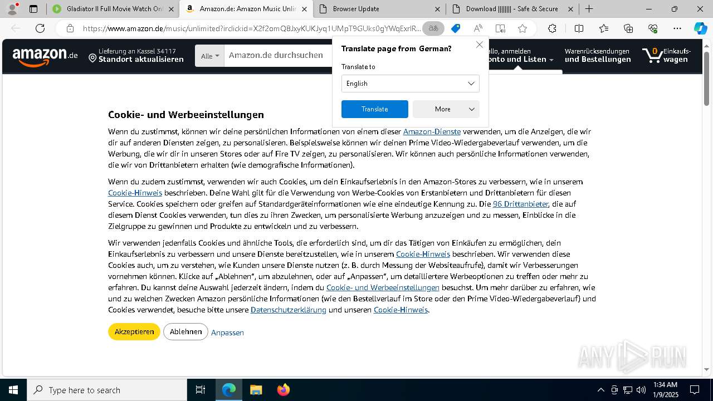Open the Copilot sidebar icon
Screen dimensions: 713x401
tap(700, 28)
